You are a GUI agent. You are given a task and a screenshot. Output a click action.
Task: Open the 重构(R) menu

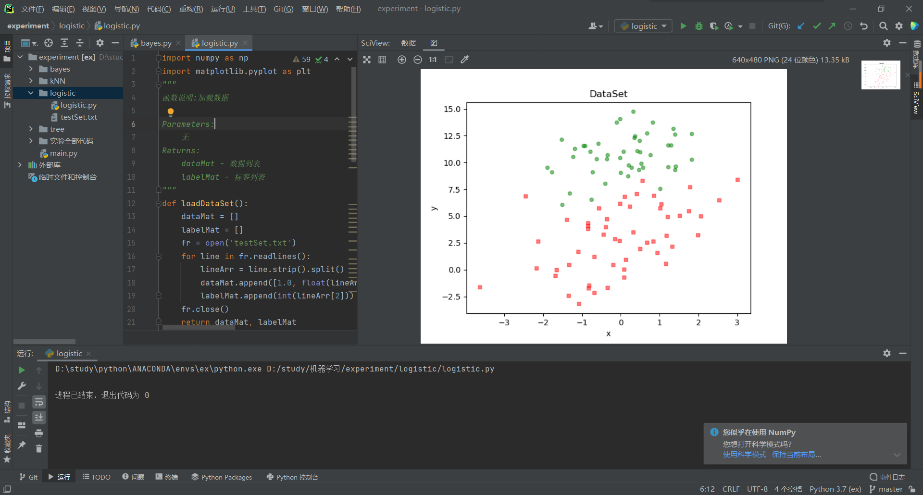pyautogui.click(x=191, y=9)
